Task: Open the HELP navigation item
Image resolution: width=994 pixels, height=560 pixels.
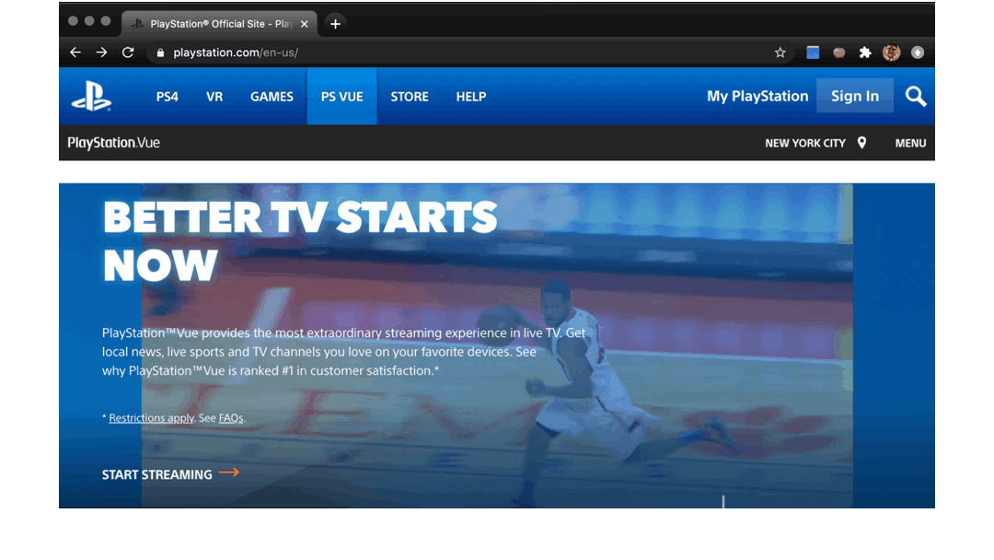Action: (x=471, y=97)
